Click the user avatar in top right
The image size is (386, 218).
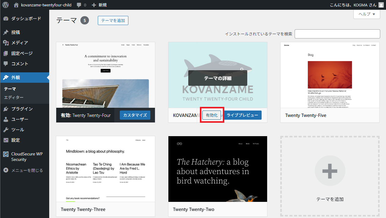click(x=381, y=5)
